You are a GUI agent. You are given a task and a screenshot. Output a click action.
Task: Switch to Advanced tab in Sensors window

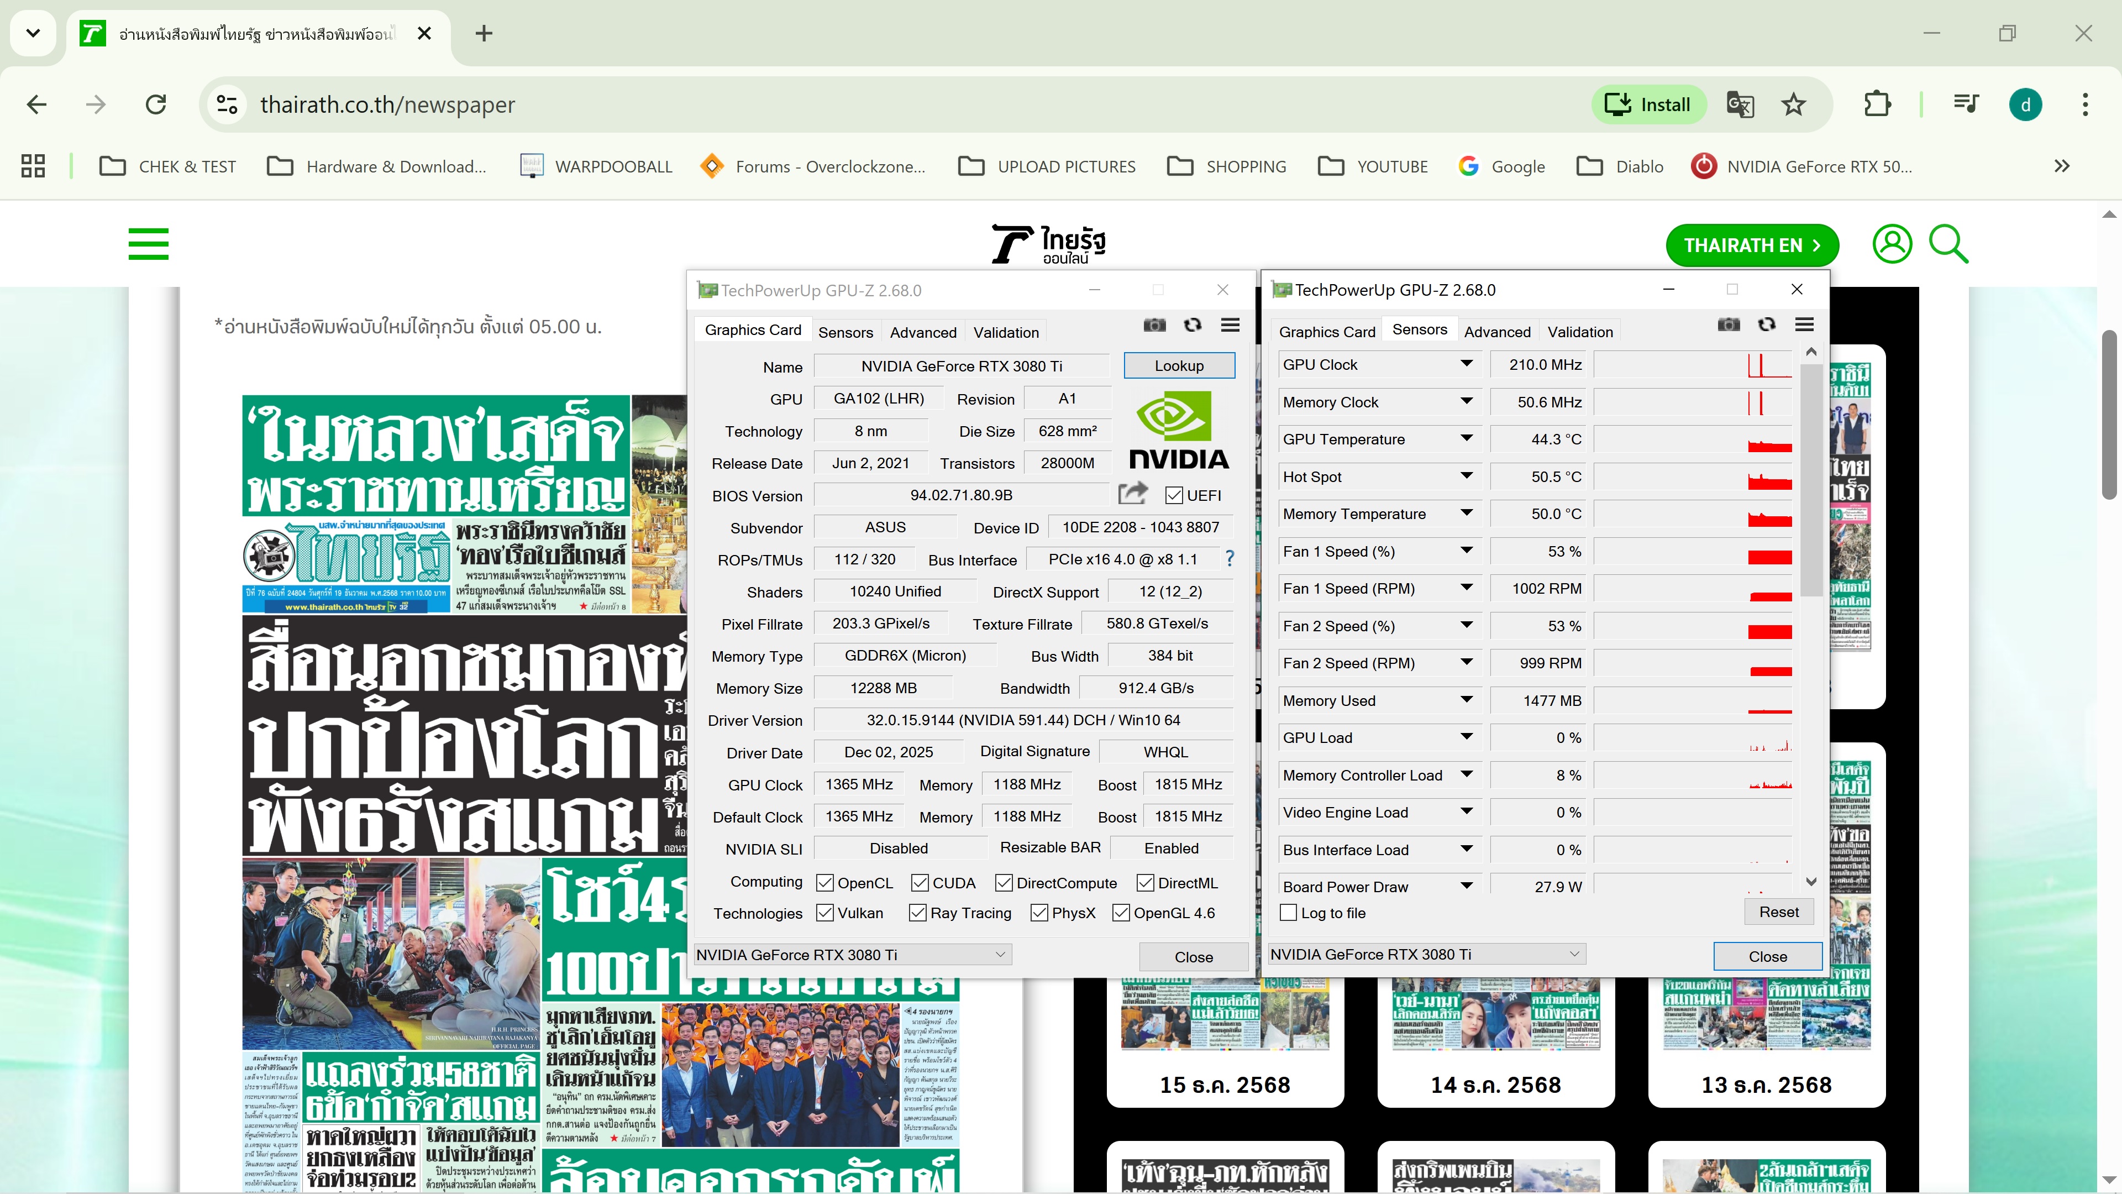click(1497, 332)
